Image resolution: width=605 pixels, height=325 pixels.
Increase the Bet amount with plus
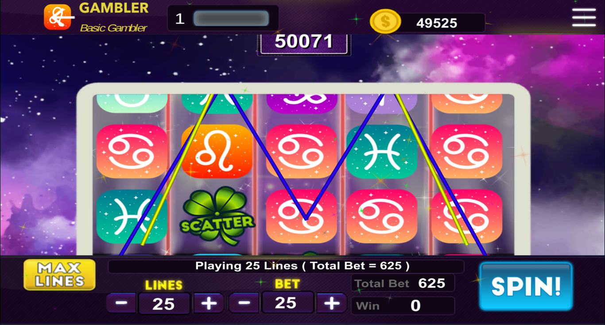(x=331, y=303)
